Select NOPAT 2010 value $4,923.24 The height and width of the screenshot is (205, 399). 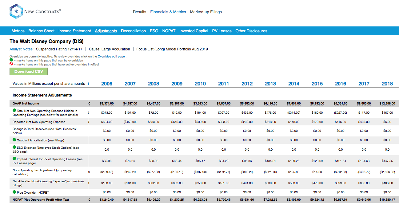(x=200, y=200)
